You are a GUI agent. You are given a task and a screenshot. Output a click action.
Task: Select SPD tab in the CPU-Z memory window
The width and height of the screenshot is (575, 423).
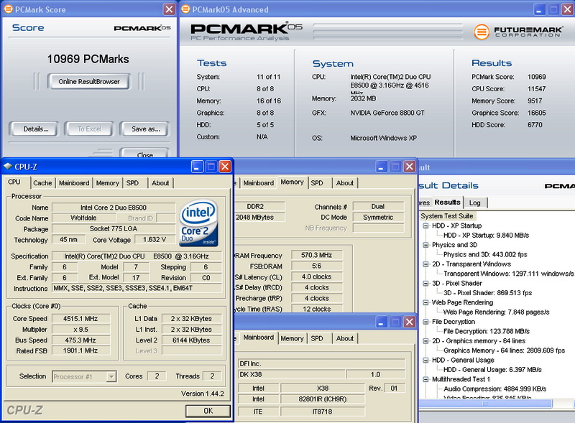tap(317, 183)
